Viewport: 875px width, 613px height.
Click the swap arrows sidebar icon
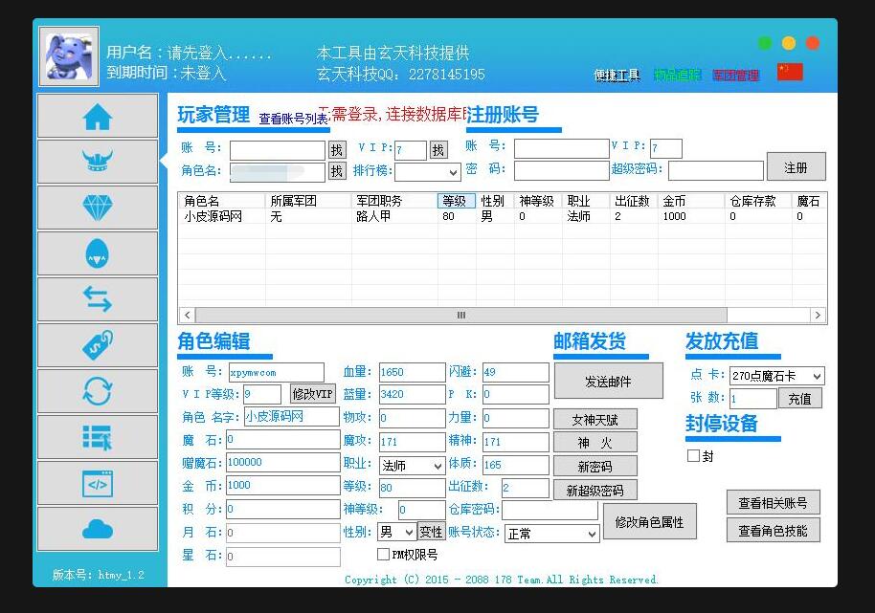97,299
